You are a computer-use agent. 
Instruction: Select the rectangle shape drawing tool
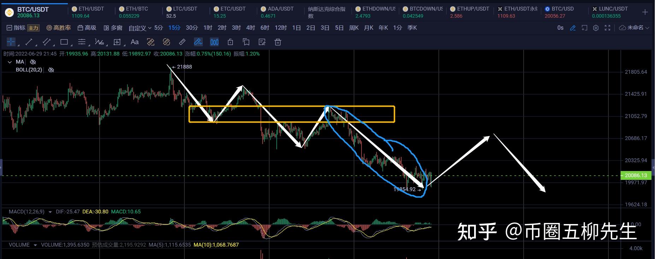[x=64, y=42]
